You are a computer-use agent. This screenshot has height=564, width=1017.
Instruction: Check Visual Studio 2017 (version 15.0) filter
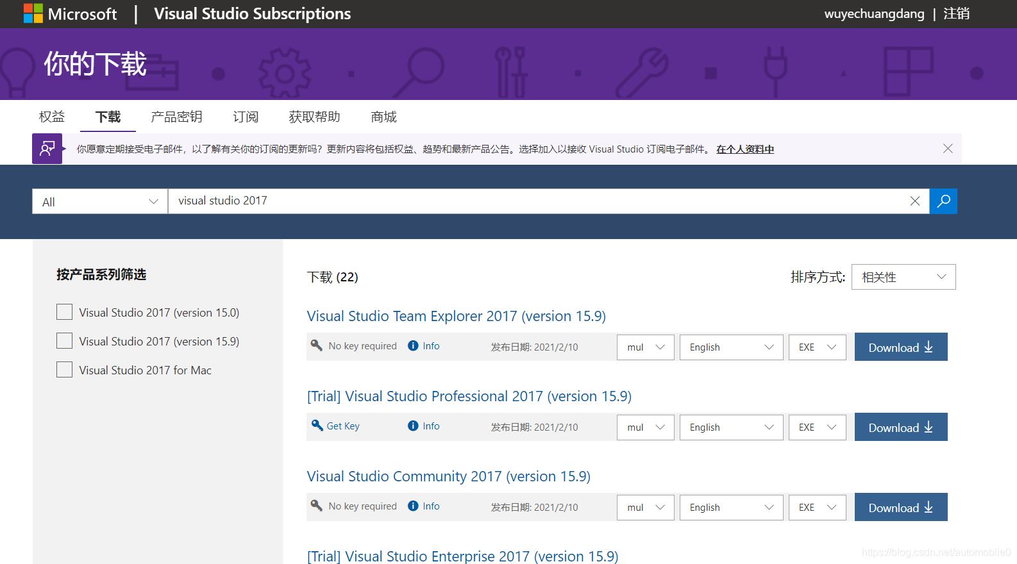[x=64, y=312]
